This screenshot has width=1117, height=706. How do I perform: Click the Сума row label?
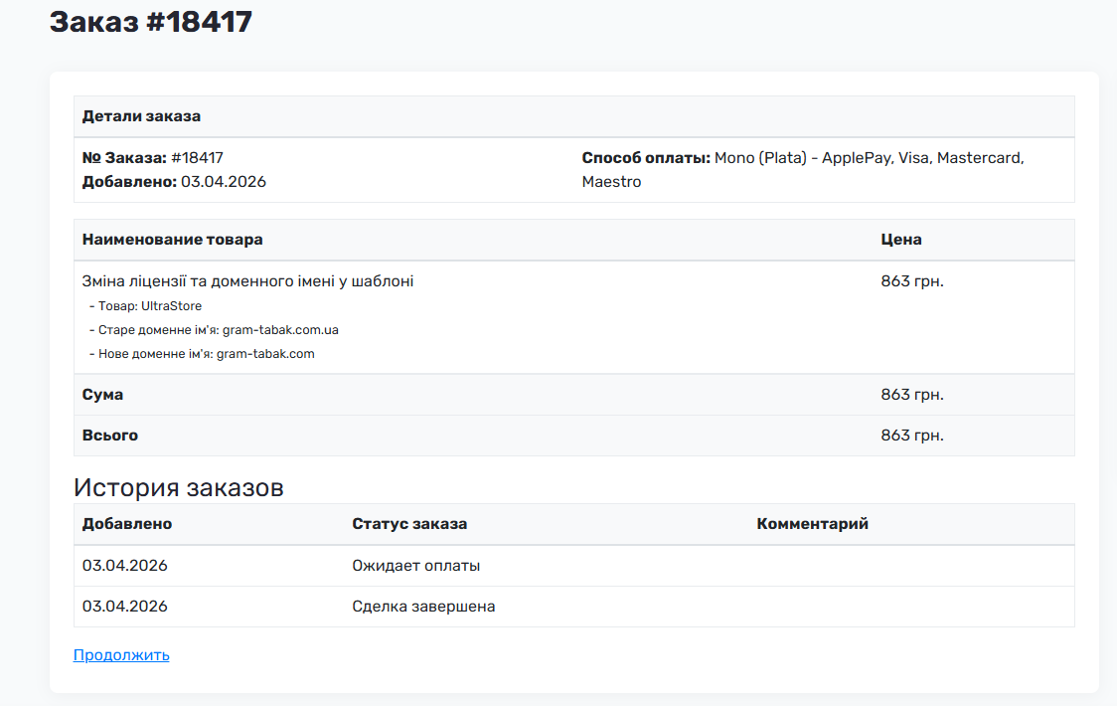click(102, 395)
